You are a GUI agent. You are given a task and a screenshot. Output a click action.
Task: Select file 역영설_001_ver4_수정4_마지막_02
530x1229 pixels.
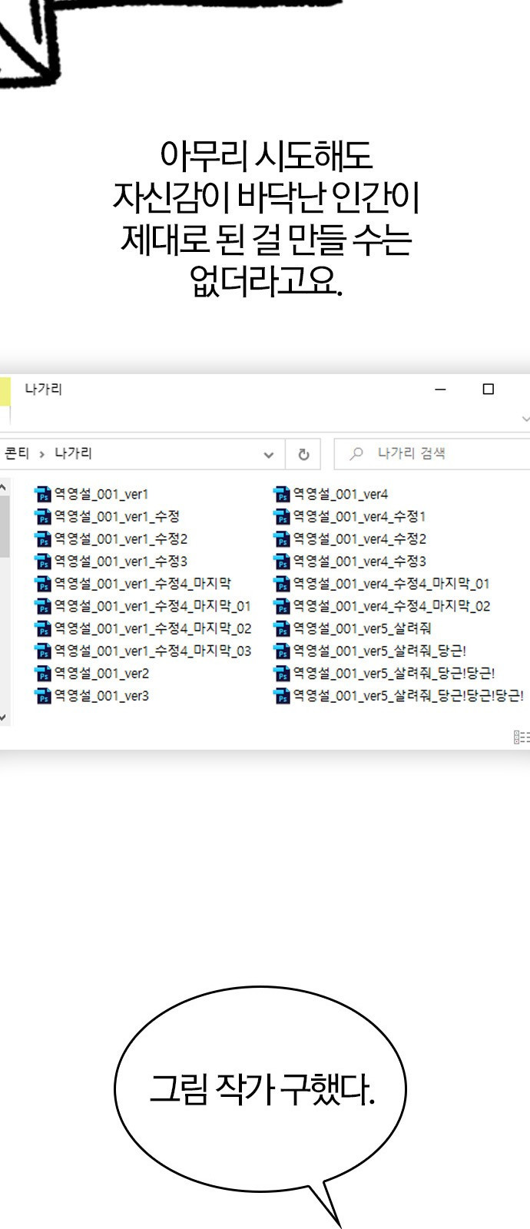pyautogui.click(x=391, y=606)
